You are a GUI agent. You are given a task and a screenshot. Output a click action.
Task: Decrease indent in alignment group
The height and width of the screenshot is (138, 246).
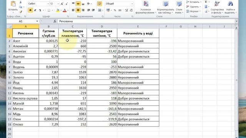point(88,10)
